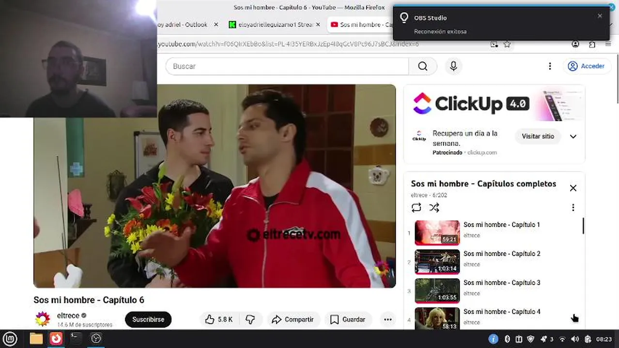Bookmark this page with star icon
Screen dimensions: 619x348
(x=507, y=44)
